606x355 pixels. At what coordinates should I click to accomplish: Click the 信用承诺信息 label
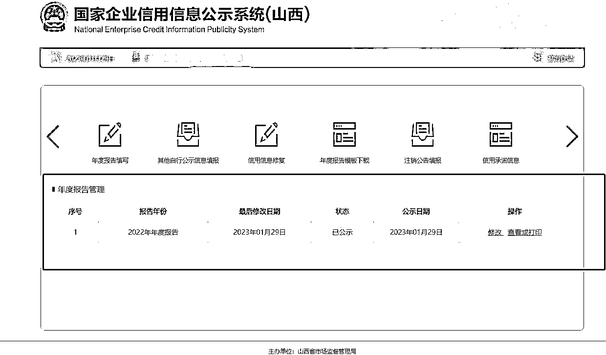(x=501, y=160)
